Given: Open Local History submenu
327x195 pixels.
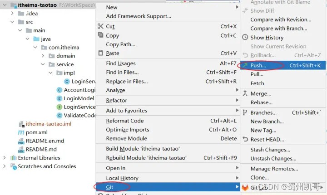Looking at the screenshot, I should pos(122,178).
